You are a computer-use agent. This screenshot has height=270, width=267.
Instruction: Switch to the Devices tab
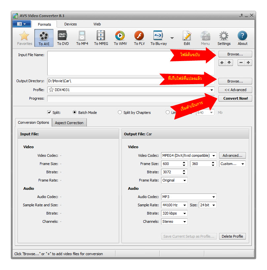(x=70, y=24)
